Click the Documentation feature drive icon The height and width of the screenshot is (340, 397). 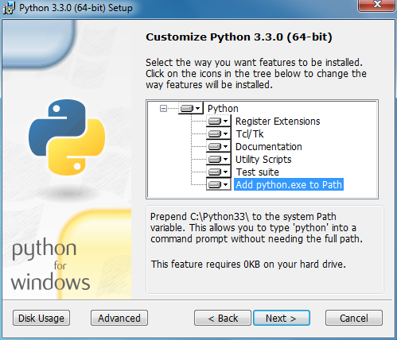[x=215, y=146]
